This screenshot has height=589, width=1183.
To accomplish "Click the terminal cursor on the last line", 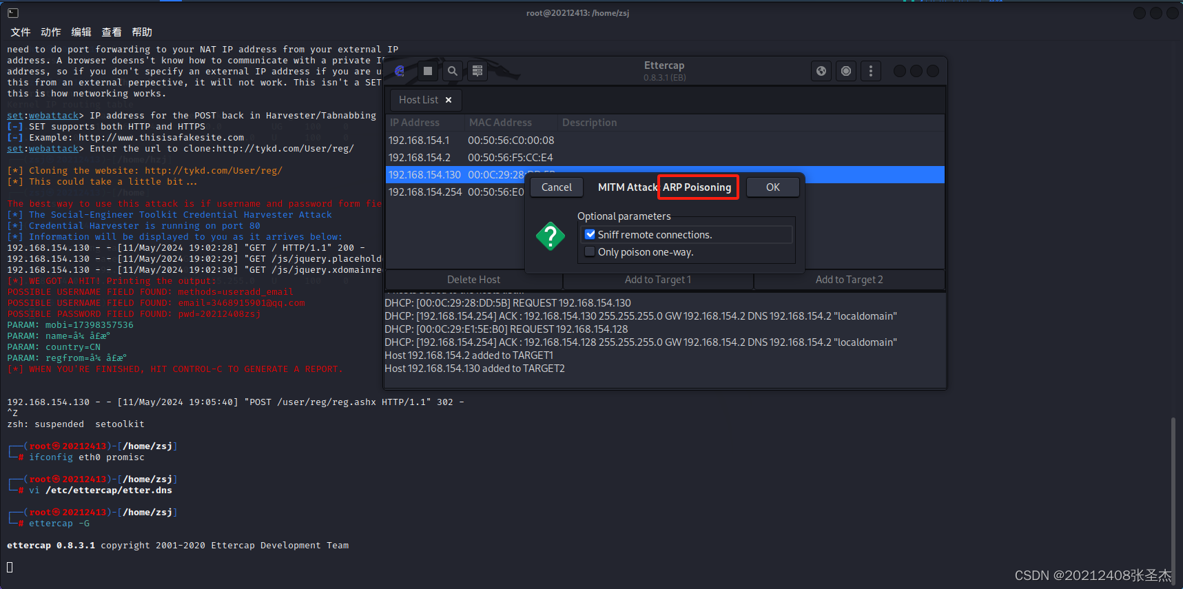I will (x=10, y=567).
